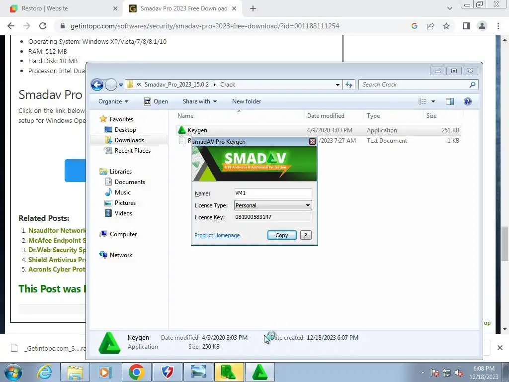Click the question mark button in Keygen

pyautogui.click(x=306, y=235)
